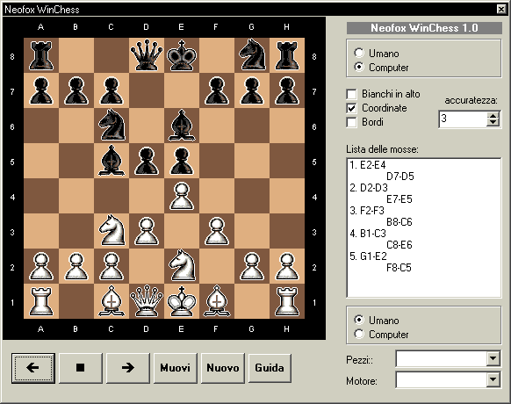Select the white bishop on F1
Screen dimensions: 511x404
217,301
